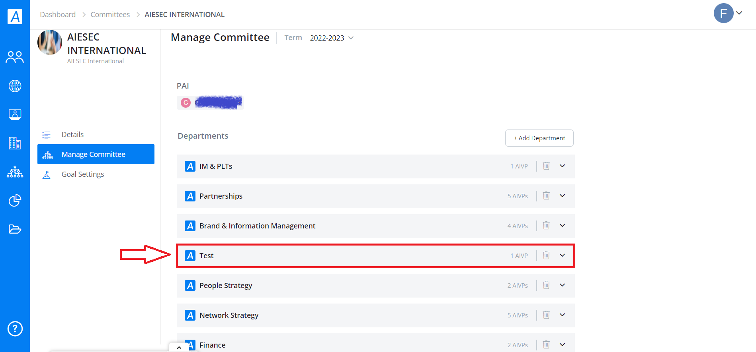
Task: Open the People icon in sidebar
Action: coord(15,57)
